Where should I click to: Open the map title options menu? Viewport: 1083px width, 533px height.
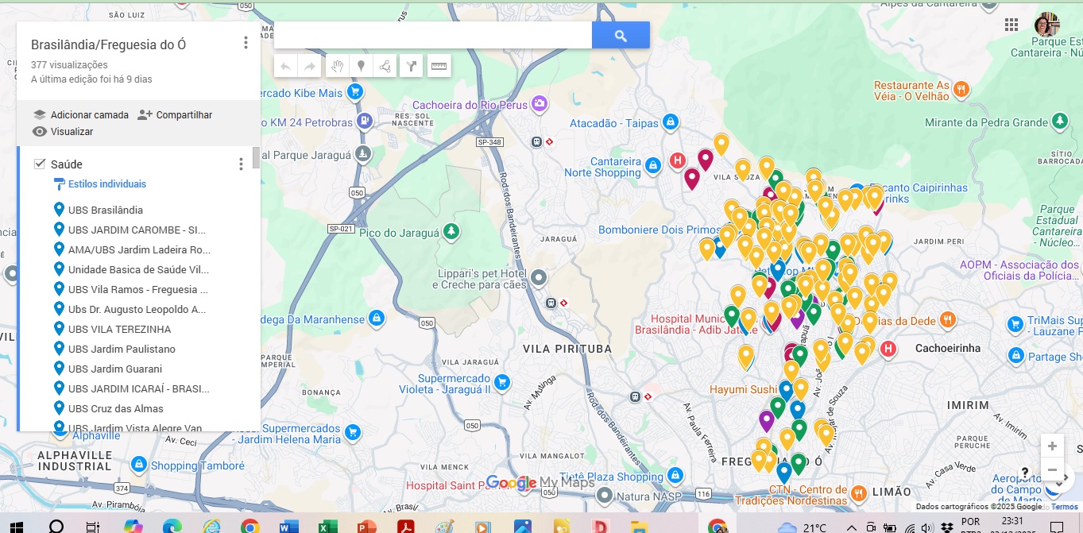coord(246,43)
